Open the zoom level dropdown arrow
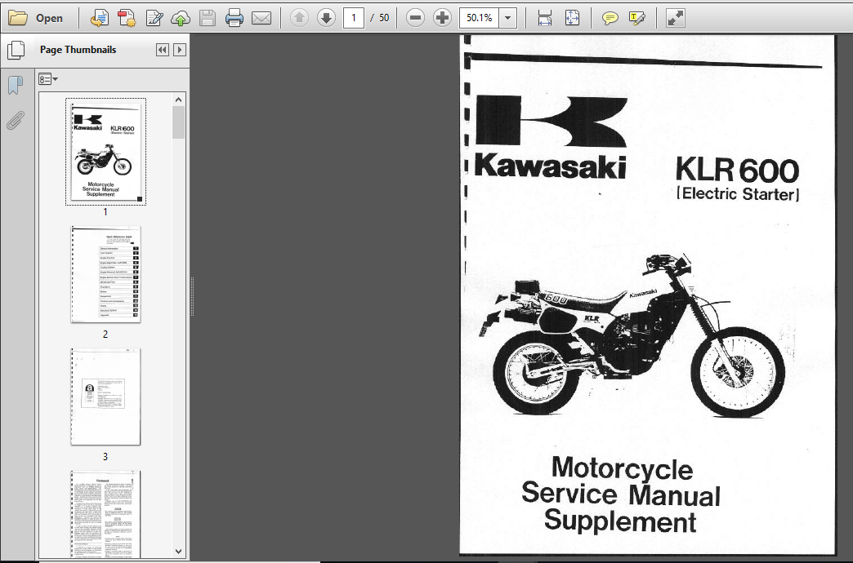 coord(507,18)
